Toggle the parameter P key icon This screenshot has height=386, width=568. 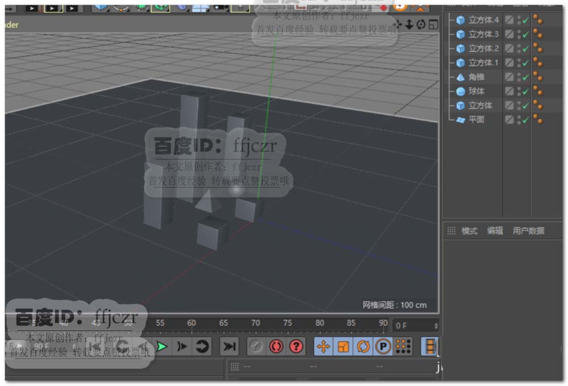[x=383, y=346]
